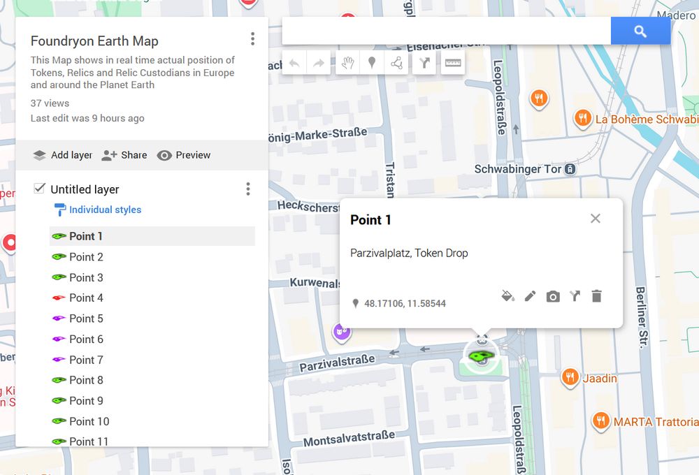This screenshot has width=699, height=475.
Task: Select the Add marker tool
Action: point(371,64)
